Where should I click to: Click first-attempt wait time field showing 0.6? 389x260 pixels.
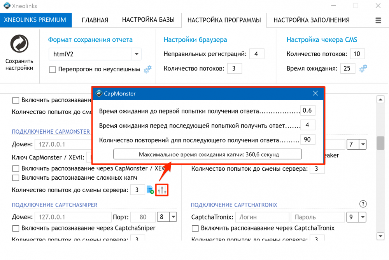308,110
